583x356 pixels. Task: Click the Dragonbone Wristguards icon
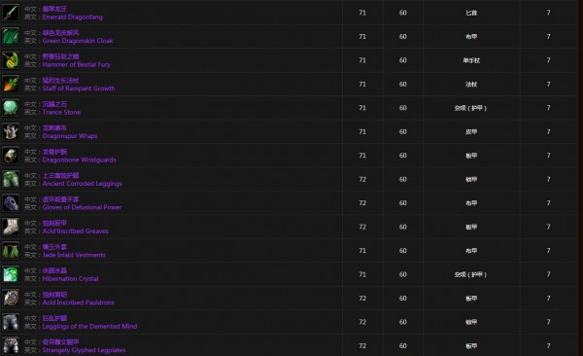(x=11, y=156)
